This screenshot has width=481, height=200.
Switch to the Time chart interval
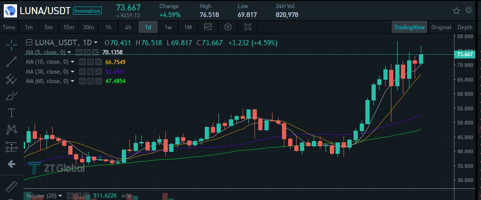click(x=9, y=27)
